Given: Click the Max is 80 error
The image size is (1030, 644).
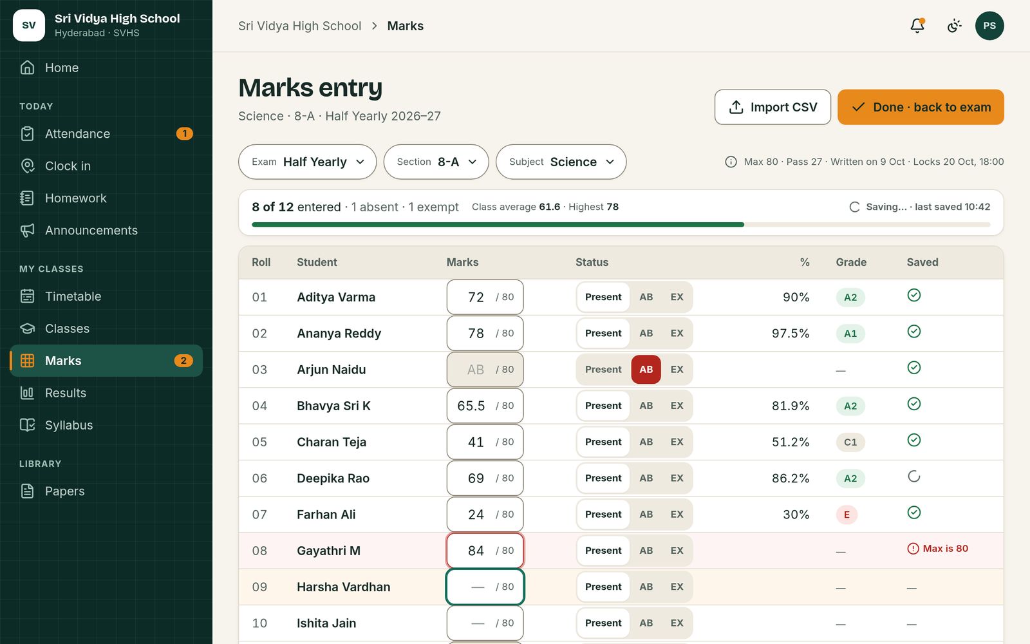Looking at the screenshot, I should click(938, 549).
